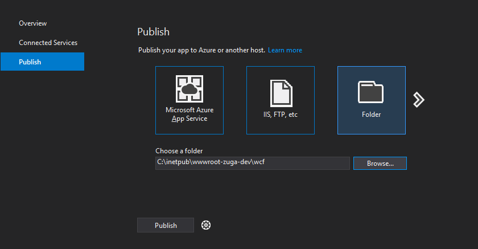Switch to Connected Services tab
Viewport: 478px width, 249px height.
(48, 42)
